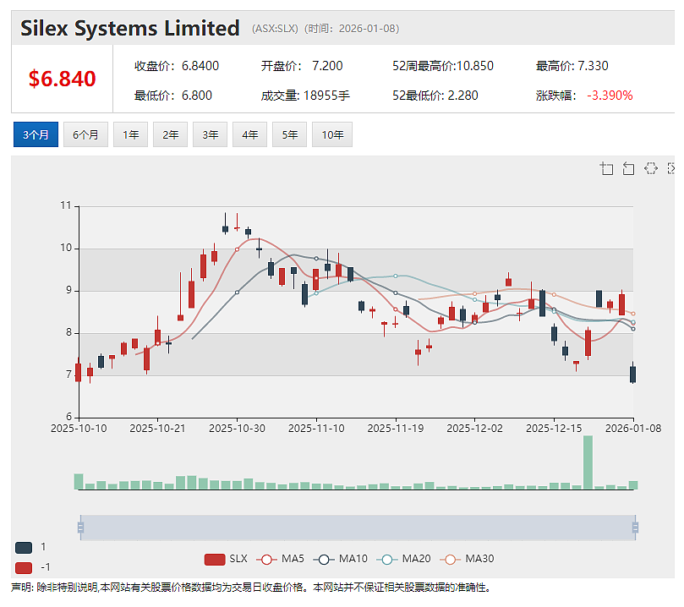Activate the area zoom toolbox icon
Viewport: 684px width, 607px height.
pos(606,168)
